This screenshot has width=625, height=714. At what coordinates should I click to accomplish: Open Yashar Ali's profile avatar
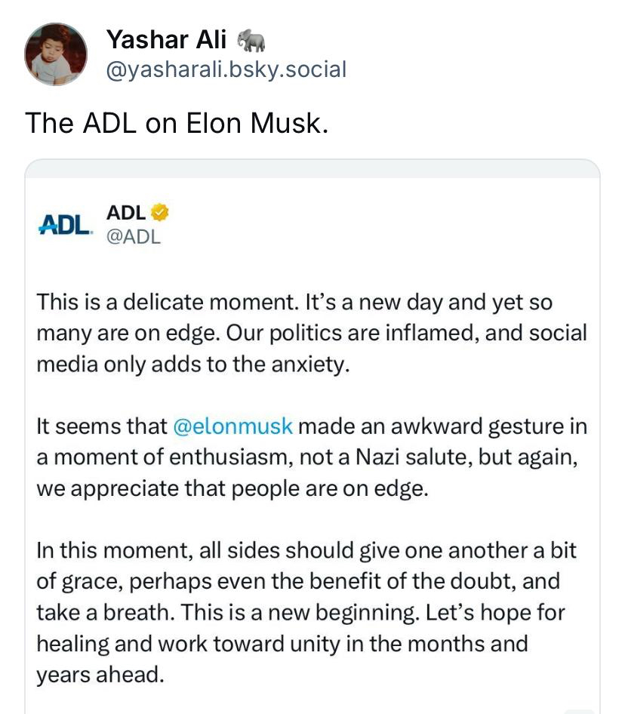[x=56, y=54]
